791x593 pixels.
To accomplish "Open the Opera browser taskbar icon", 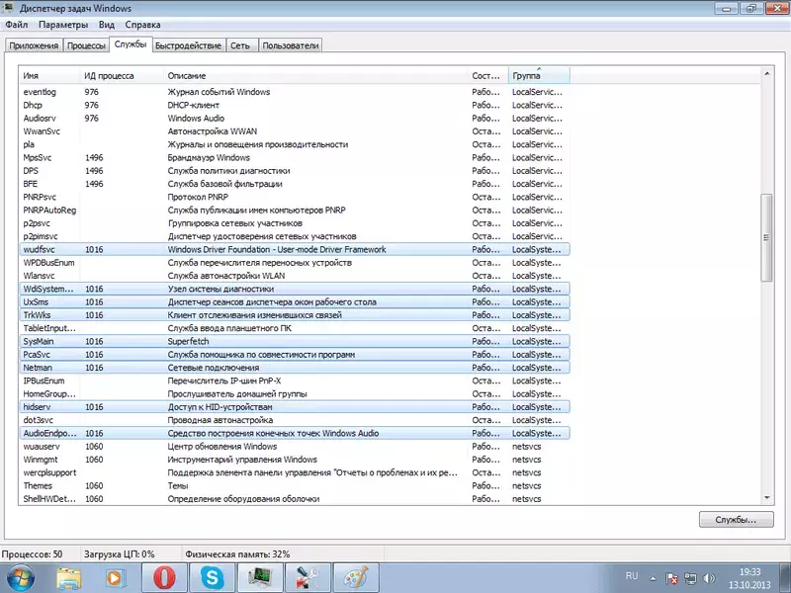I will pos(164,578).
